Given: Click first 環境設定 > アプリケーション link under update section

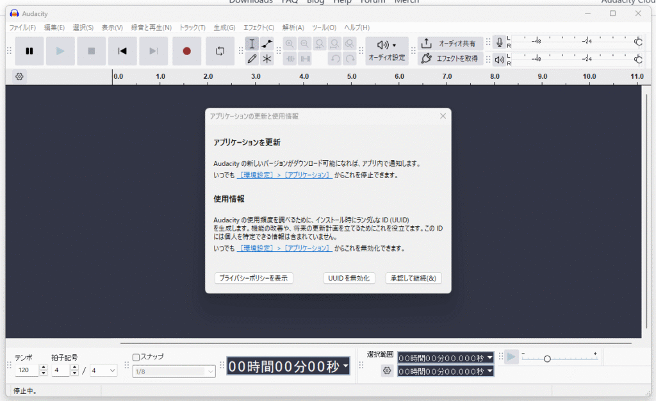Looking at the screenshot, I should pyautogui.click(x=284, y=176).
